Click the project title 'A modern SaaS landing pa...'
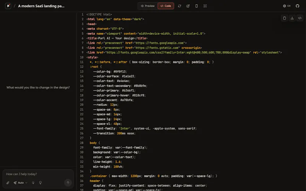 point(41,6)
